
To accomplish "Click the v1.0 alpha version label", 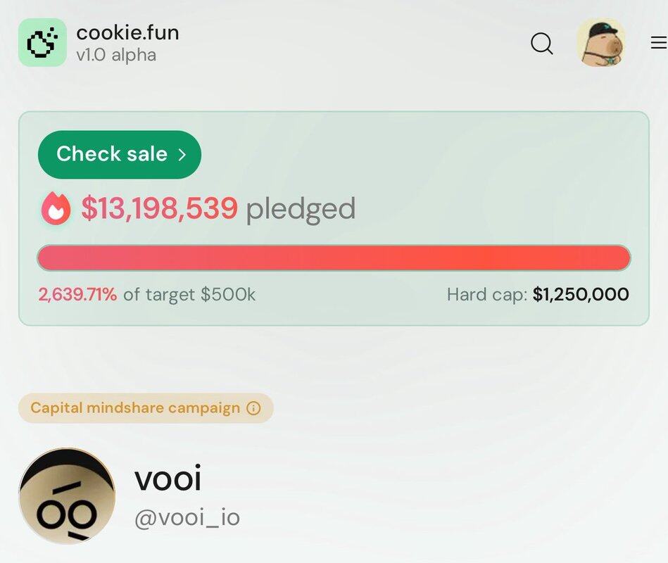I will pyautogui.click(x=116, y=55).
